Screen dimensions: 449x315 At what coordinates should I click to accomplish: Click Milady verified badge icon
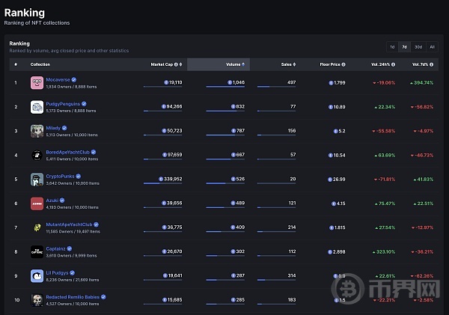pyautogui.click(x=64, y=128)
